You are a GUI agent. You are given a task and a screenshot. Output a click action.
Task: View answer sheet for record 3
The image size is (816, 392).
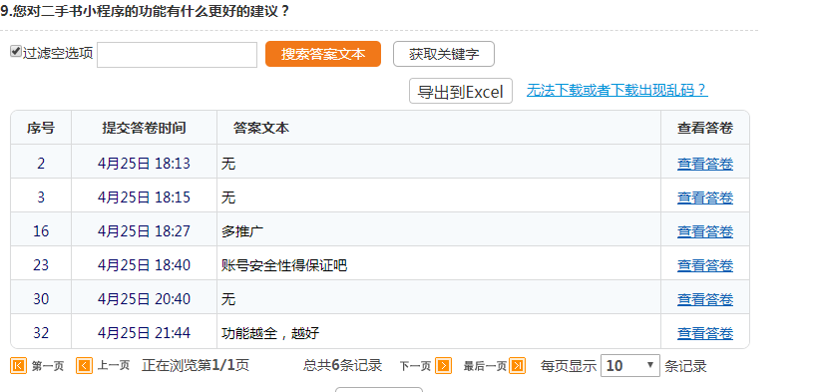point(704,197)
